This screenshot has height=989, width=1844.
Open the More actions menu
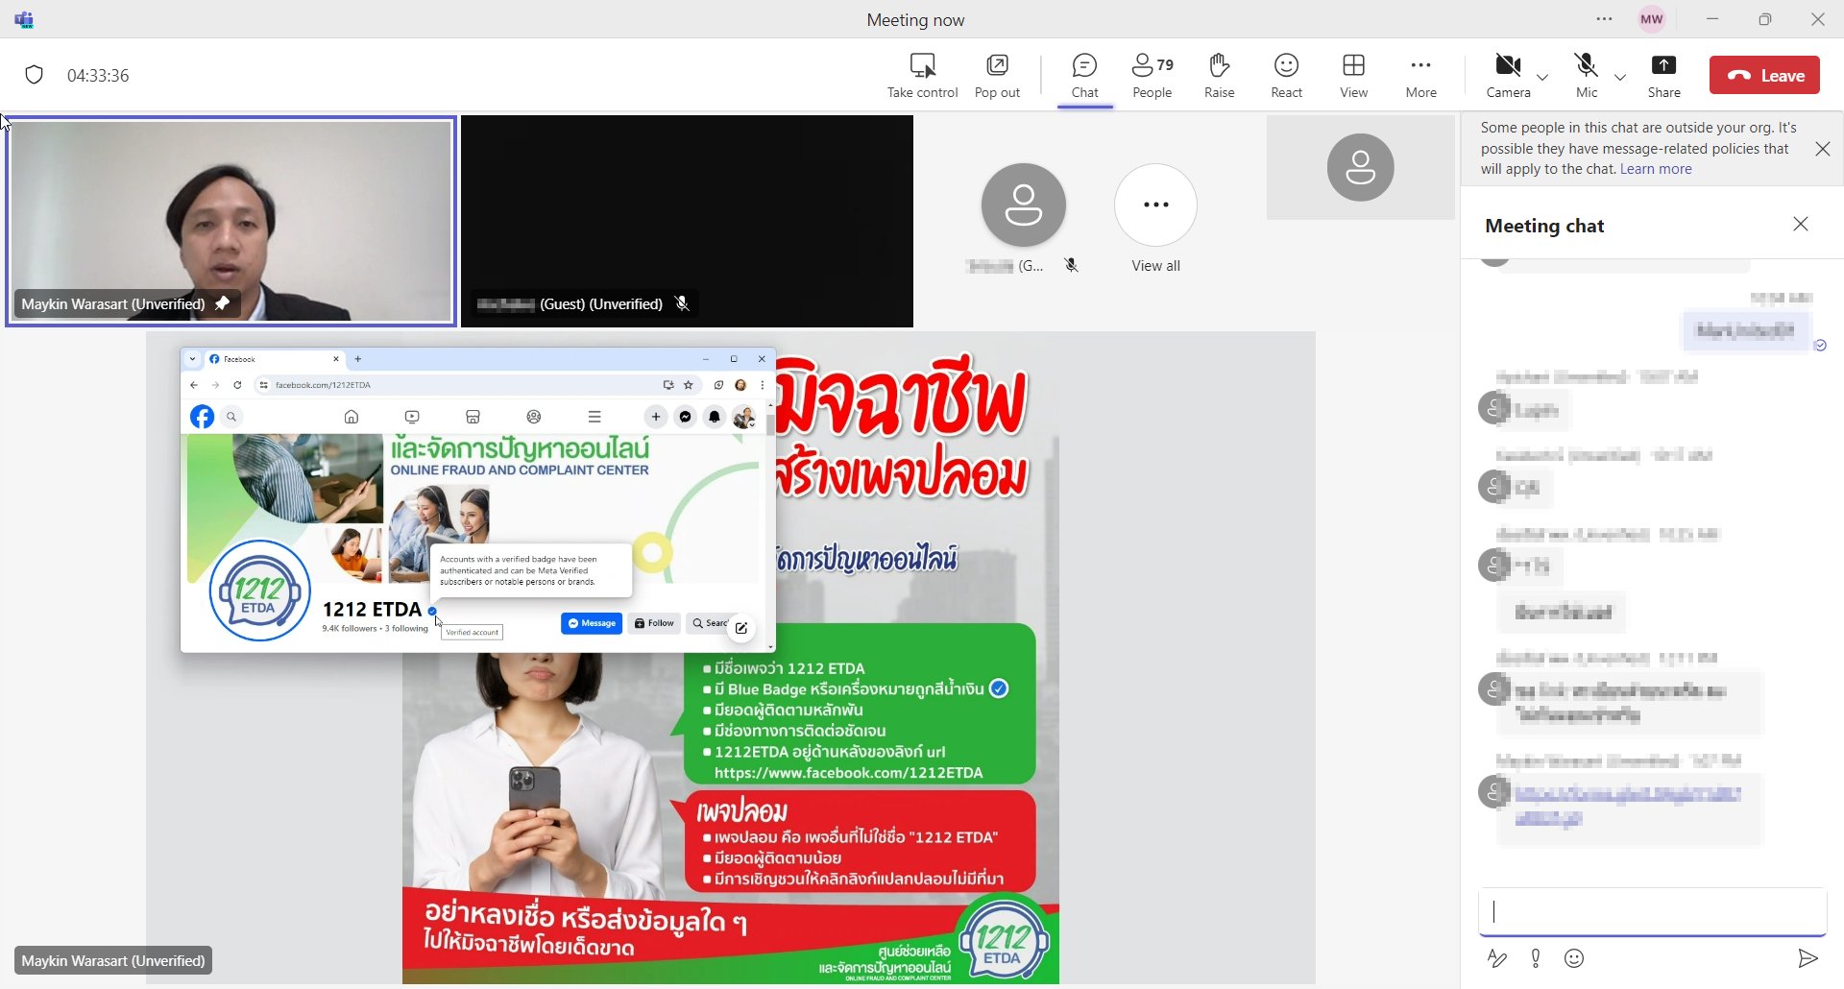pos(1420,76)
